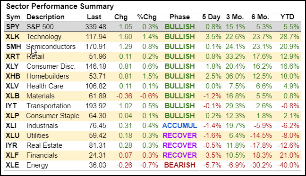Open the XRT Retail symbol
Image resolution: width=306 pixels, height=176 pixels.
pos(13,56)
